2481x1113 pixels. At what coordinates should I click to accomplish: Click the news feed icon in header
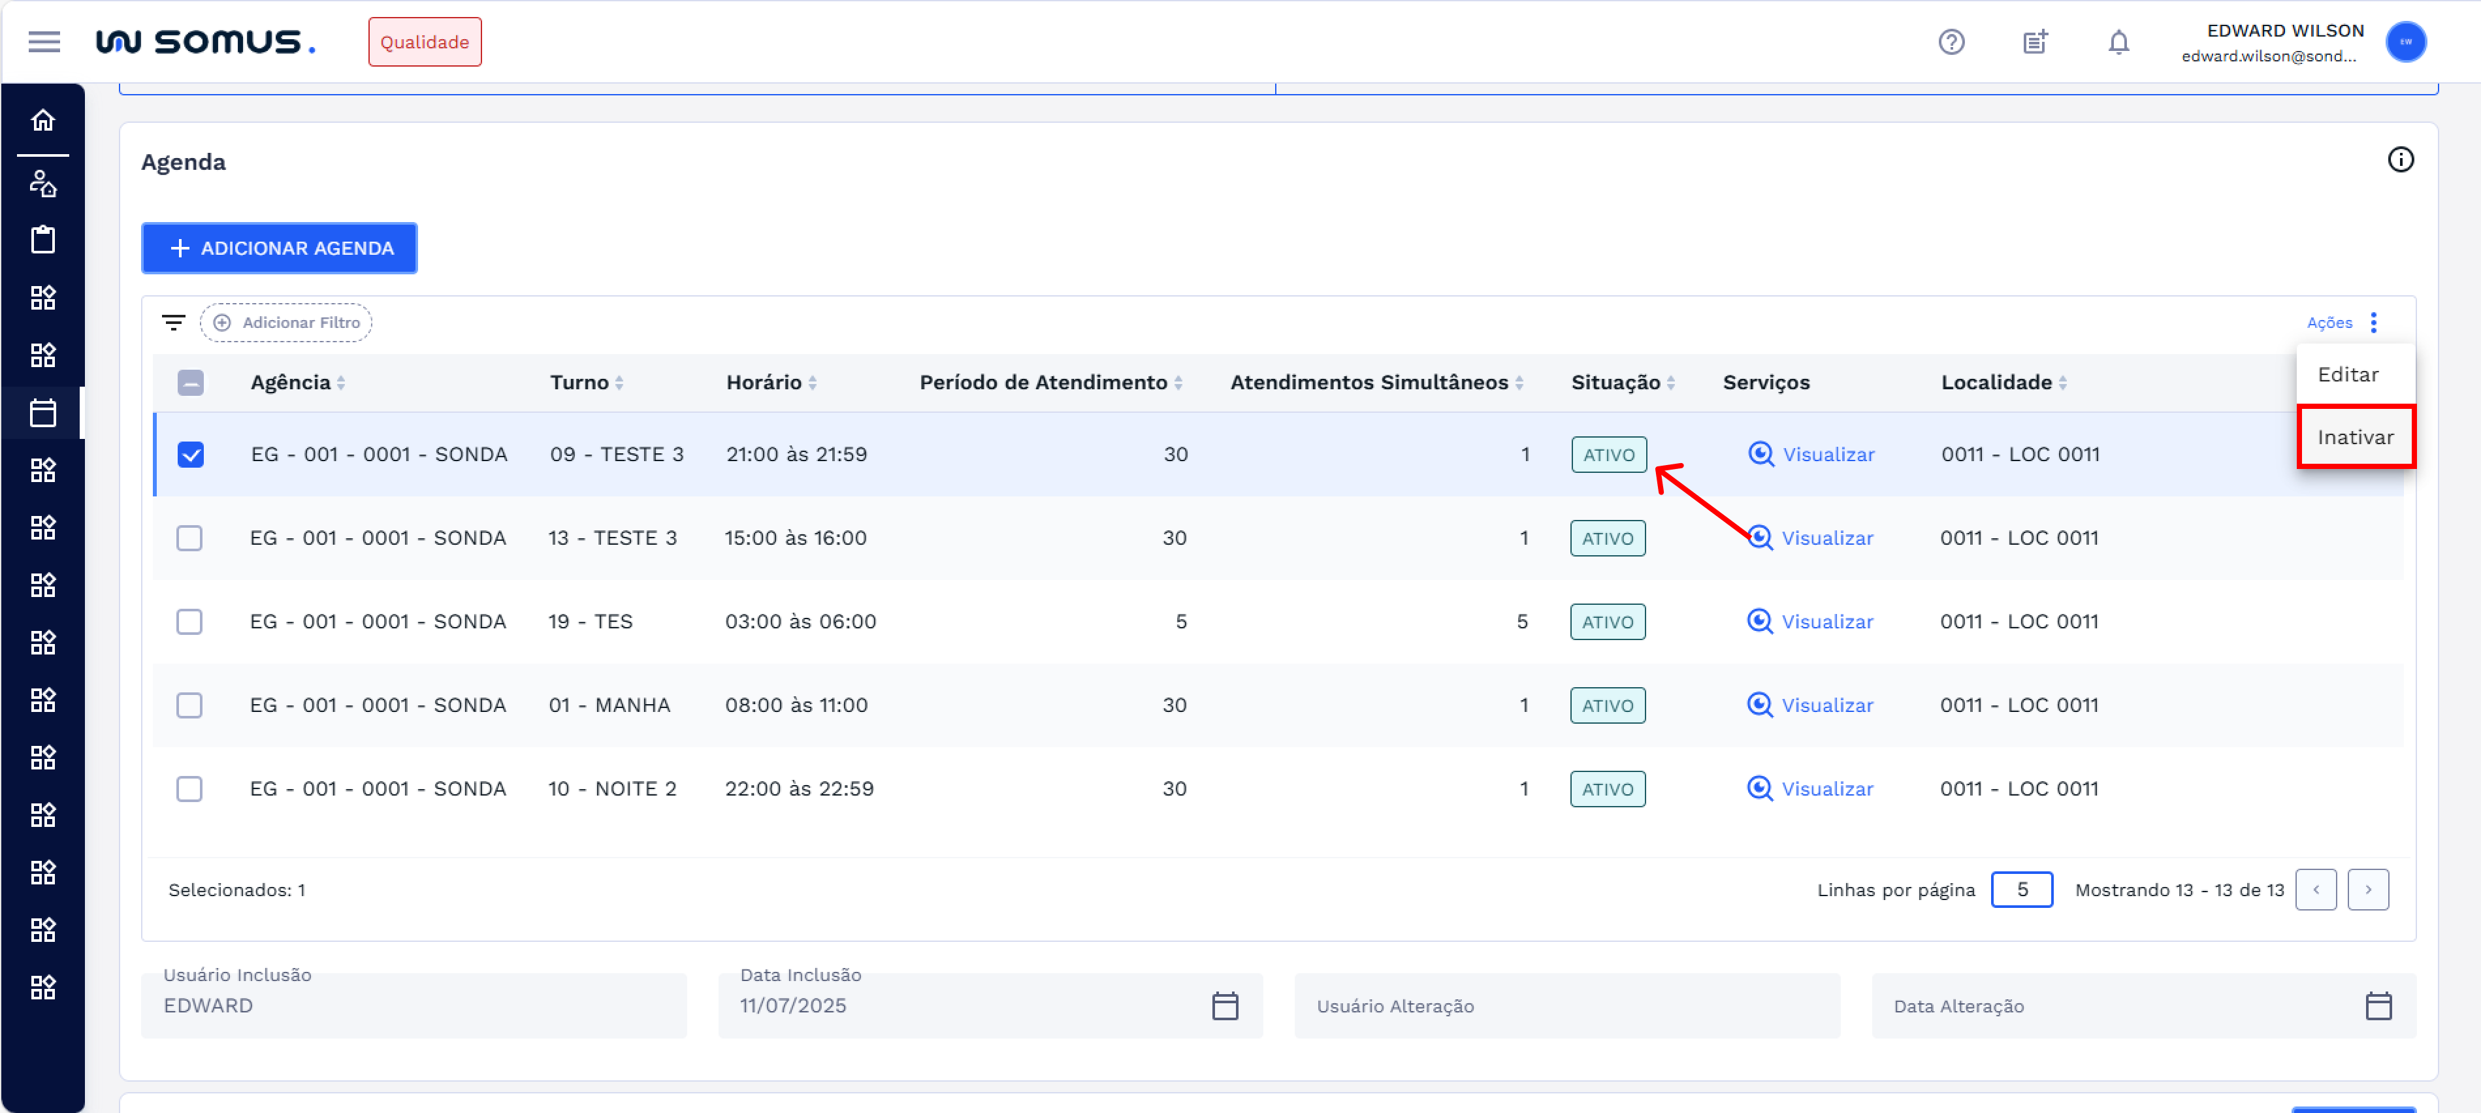(2034, 41)
